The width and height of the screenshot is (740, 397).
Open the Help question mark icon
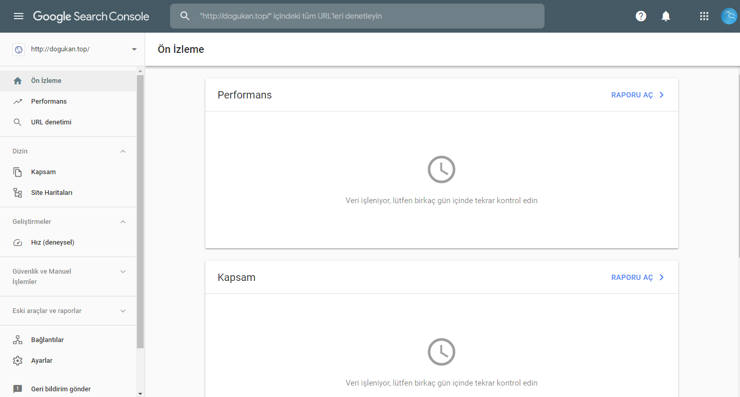[641, 16]
